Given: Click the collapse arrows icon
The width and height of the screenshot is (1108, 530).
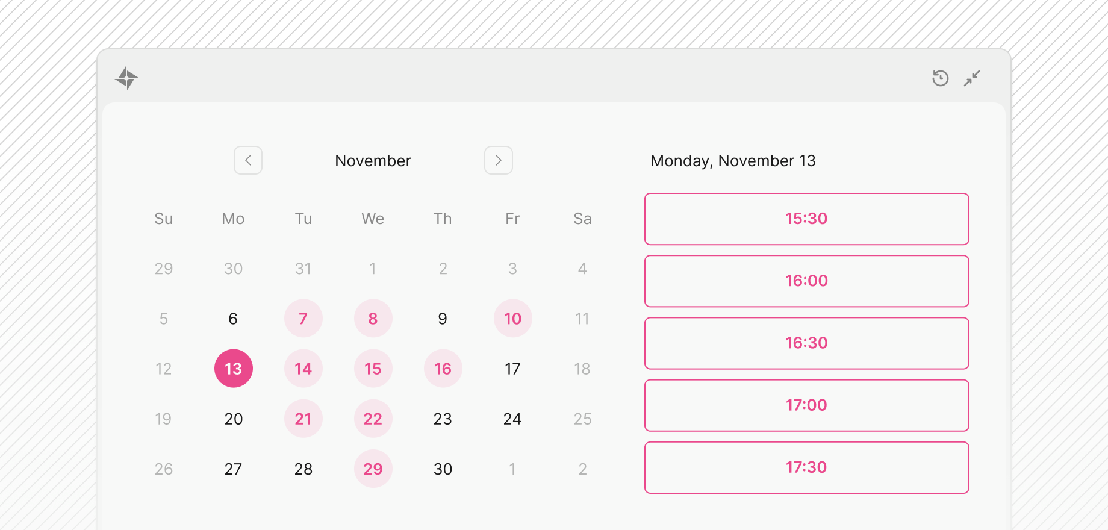Looking at the screenshot, I should click(x=972, y=78).
